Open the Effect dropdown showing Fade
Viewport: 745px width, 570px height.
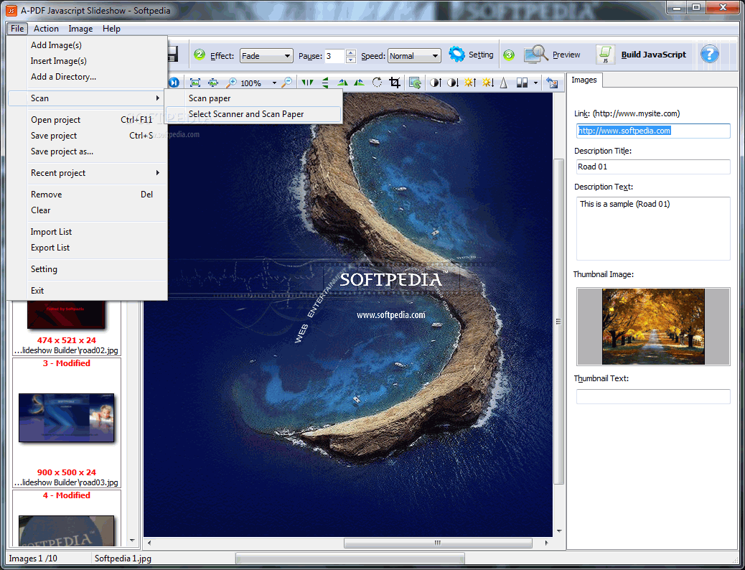pos(266,55)
